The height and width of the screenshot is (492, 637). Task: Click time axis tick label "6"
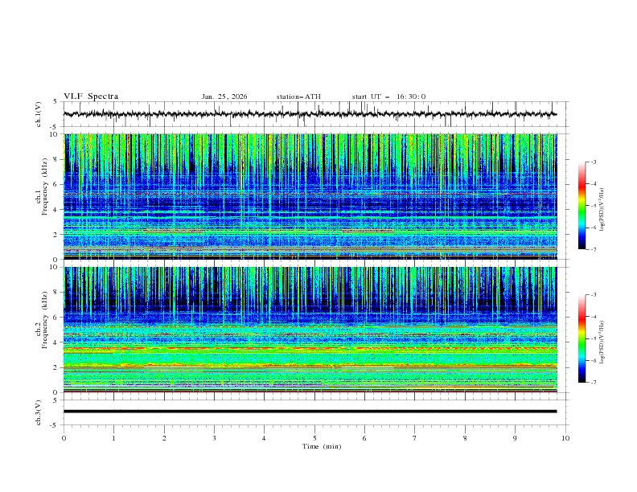(364, 438)
